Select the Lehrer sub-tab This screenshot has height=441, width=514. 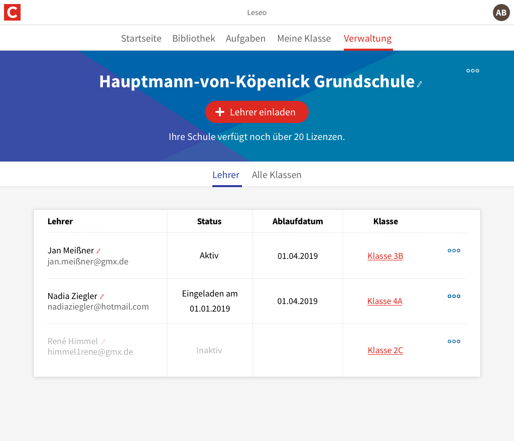[226, 175]
